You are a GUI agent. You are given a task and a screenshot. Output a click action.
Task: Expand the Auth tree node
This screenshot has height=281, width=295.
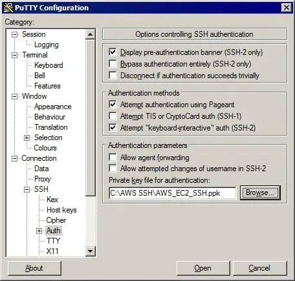[x=39, y=231]
